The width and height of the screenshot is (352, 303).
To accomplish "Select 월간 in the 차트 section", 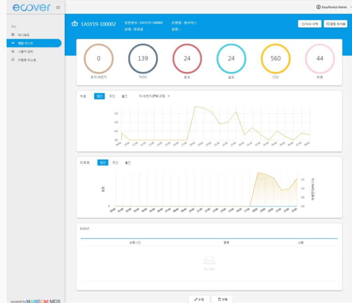I will 124,96.
